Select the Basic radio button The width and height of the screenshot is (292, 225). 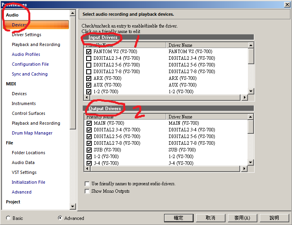pyautogui.click(x=8, y=218)
